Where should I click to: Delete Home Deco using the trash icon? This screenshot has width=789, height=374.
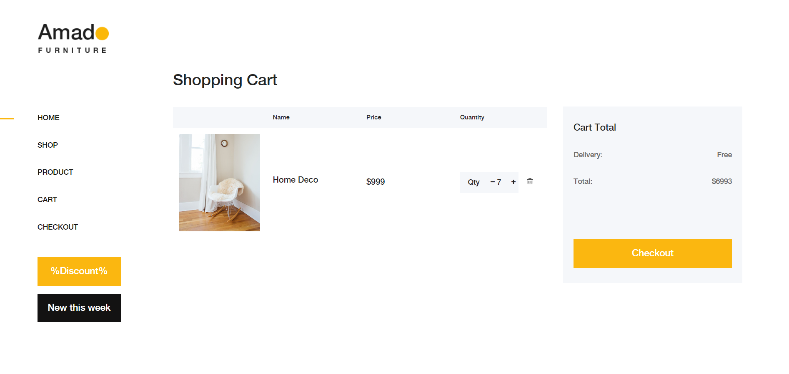[530, 181]
